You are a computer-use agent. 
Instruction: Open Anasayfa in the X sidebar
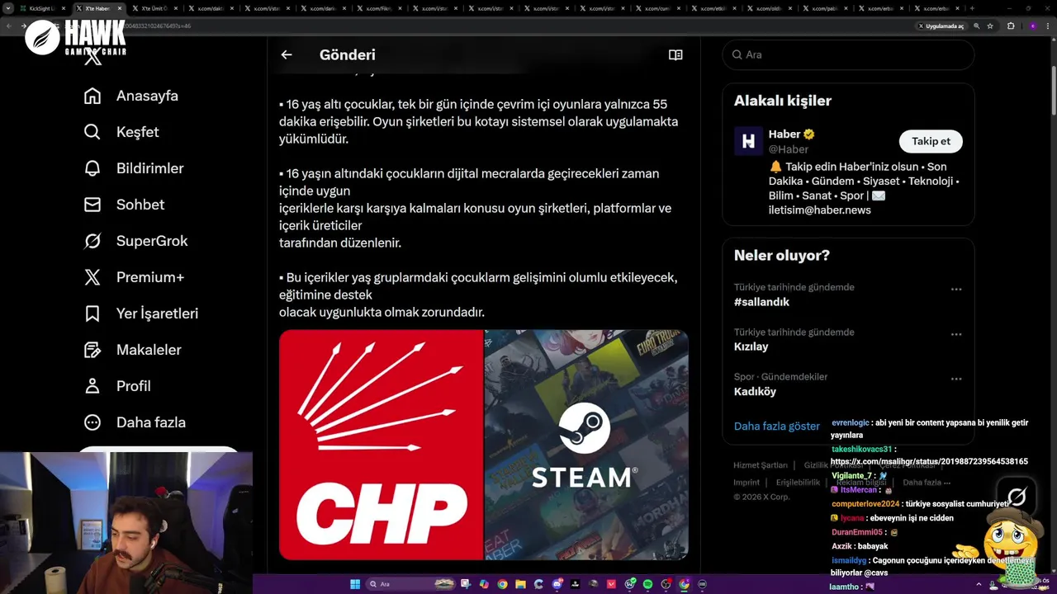click(x=131, y=96)
